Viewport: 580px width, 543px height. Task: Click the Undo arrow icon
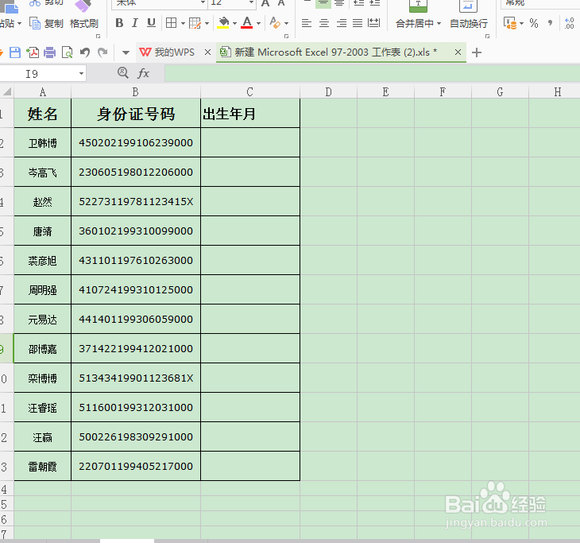tap(85, 52)
